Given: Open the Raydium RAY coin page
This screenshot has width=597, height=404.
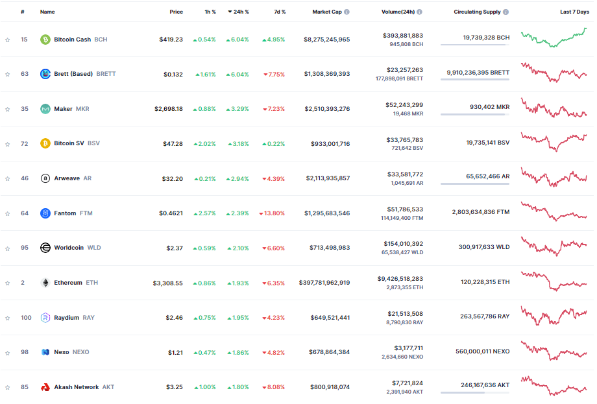Looking at the screenshot, I should [x=74, y=318].
